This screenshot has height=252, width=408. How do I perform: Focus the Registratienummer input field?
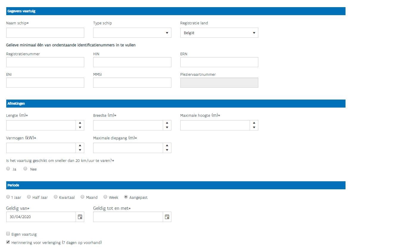pyautogui.click(x=45, y=62)
